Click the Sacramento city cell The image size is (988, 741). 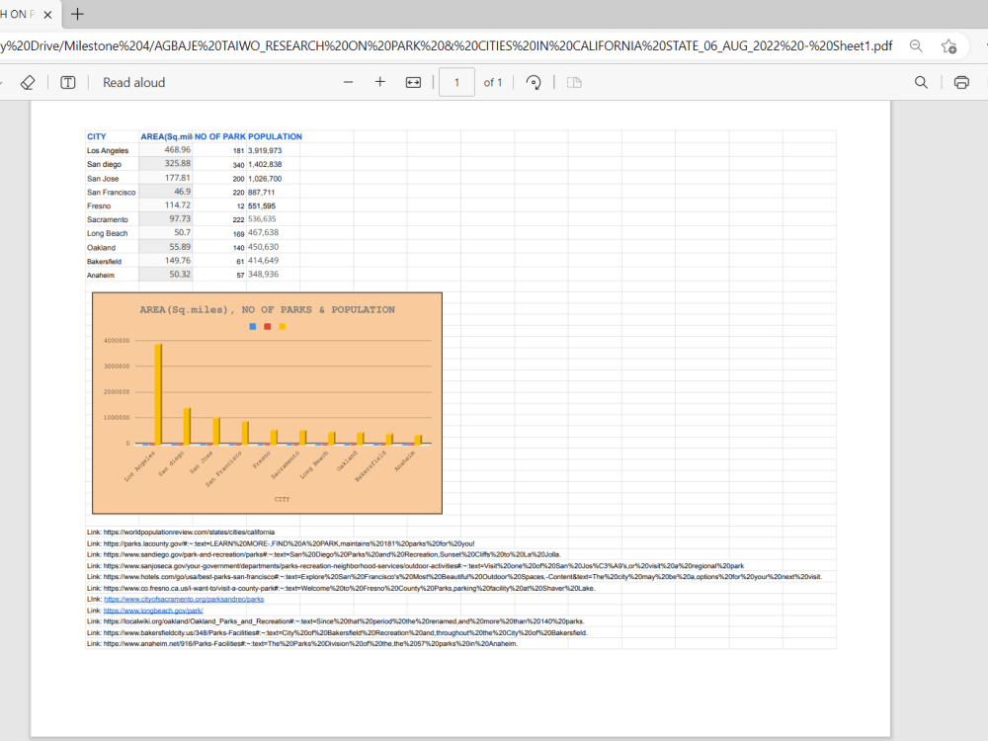107,220
